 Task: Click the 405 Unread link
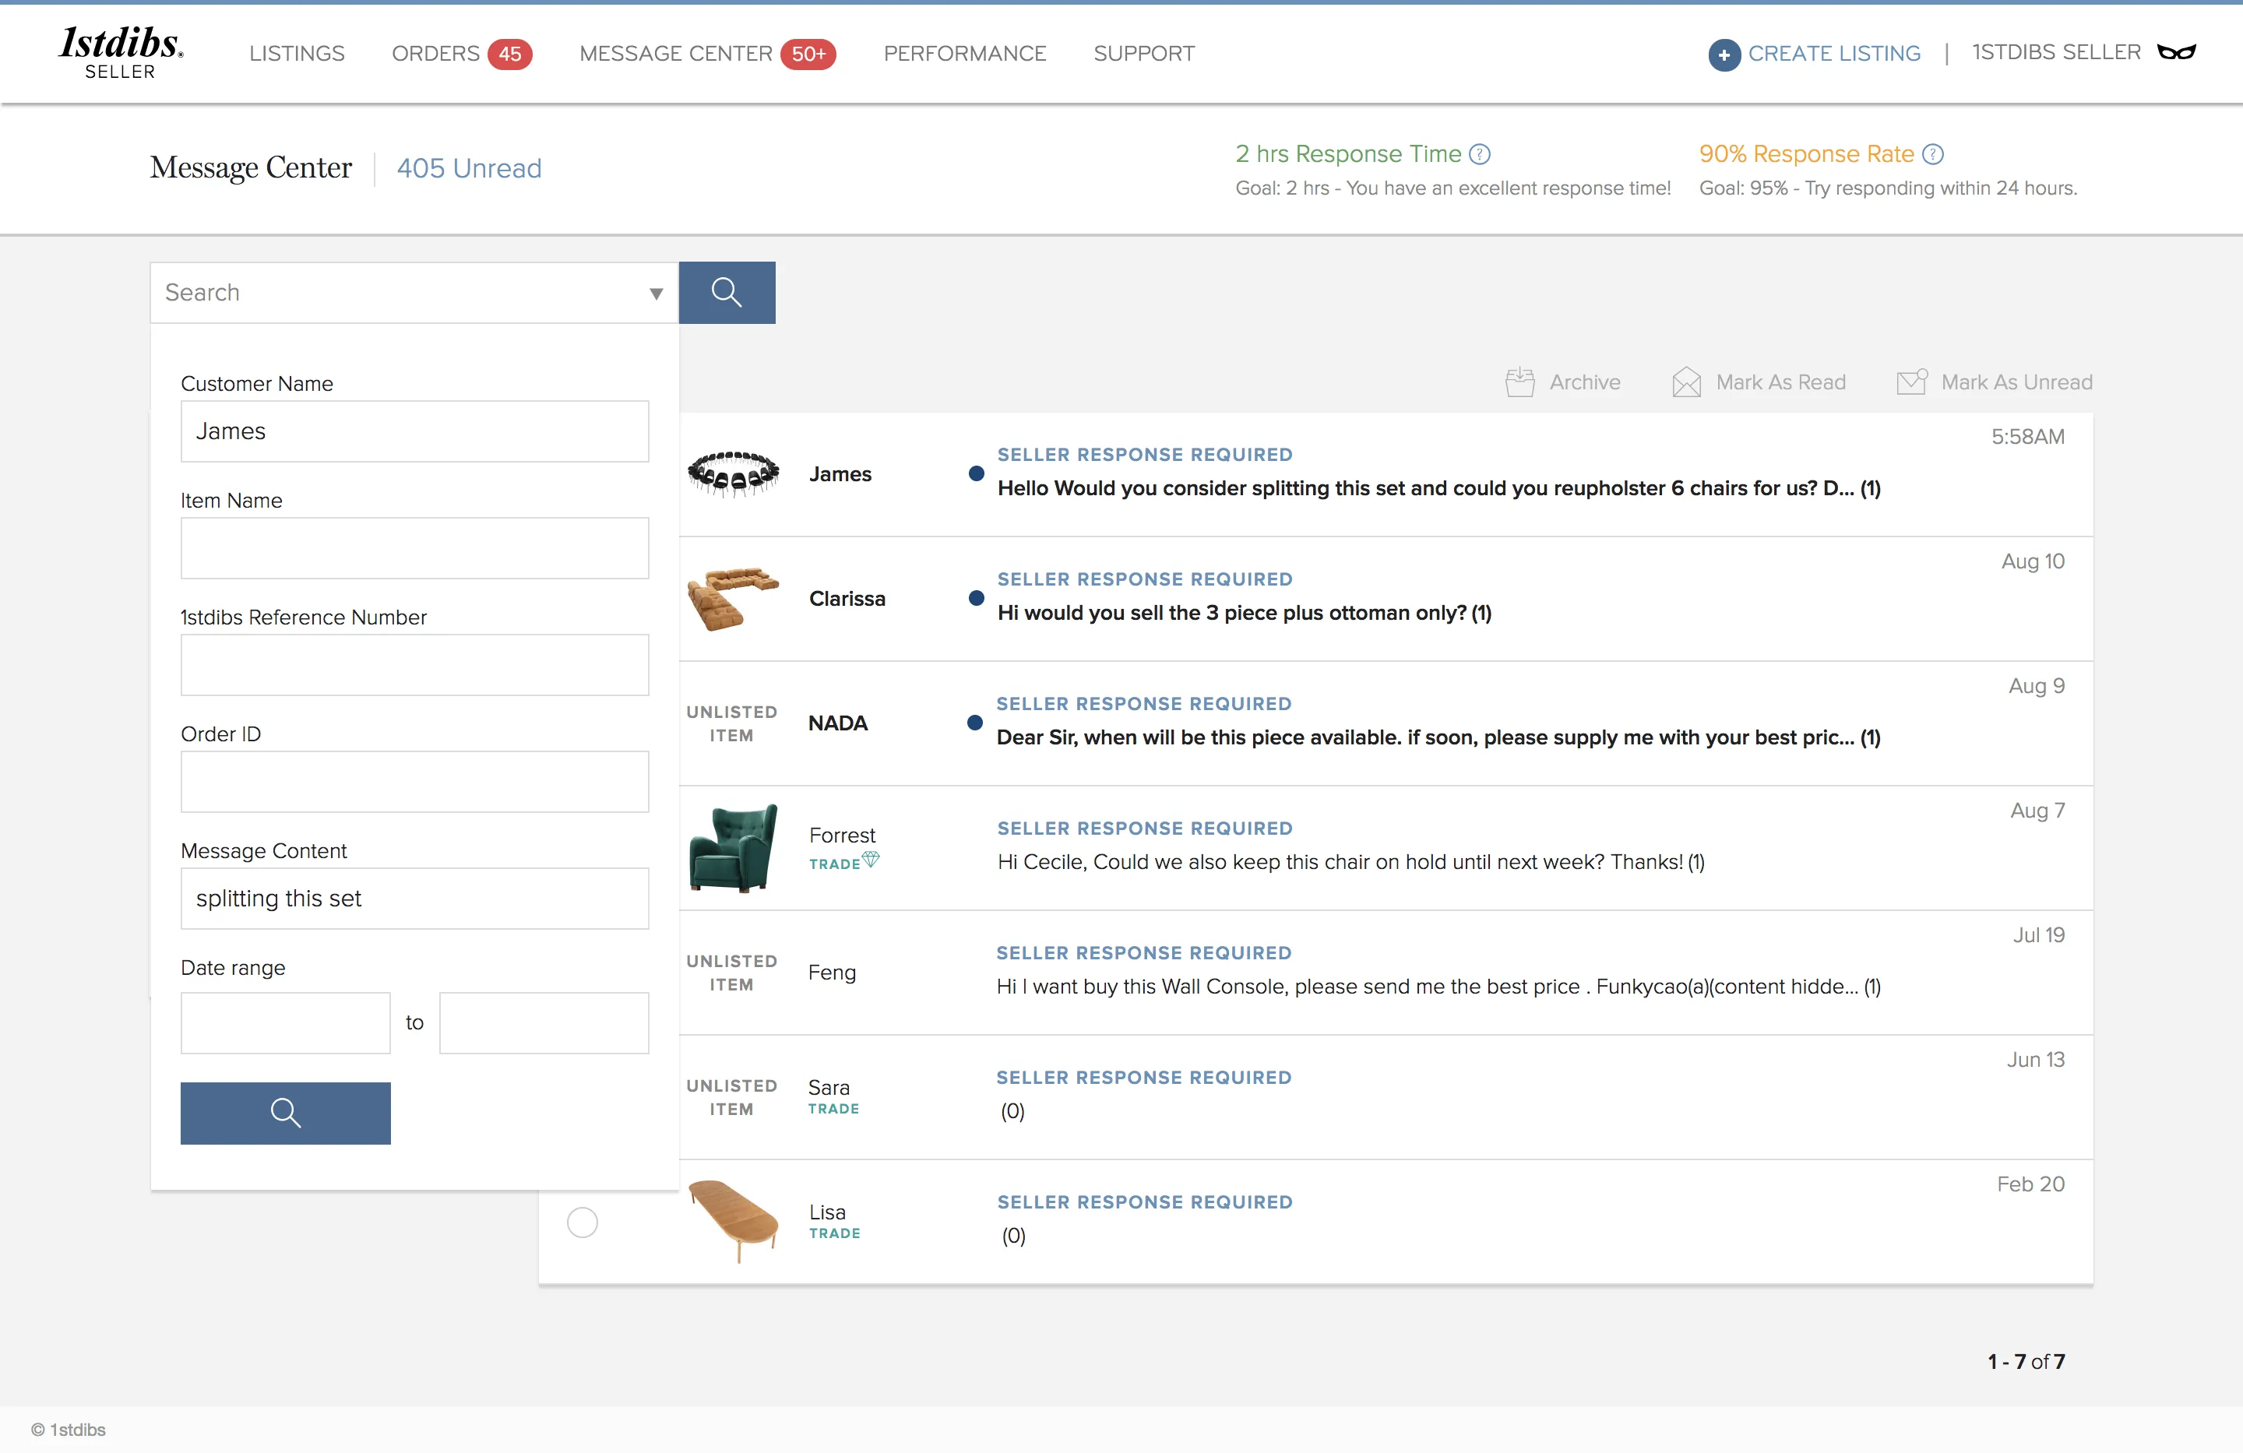[x=468, y=167]
